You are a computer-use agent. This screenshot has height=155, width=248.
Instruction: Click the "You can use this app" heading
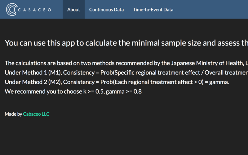pos(126,43)
